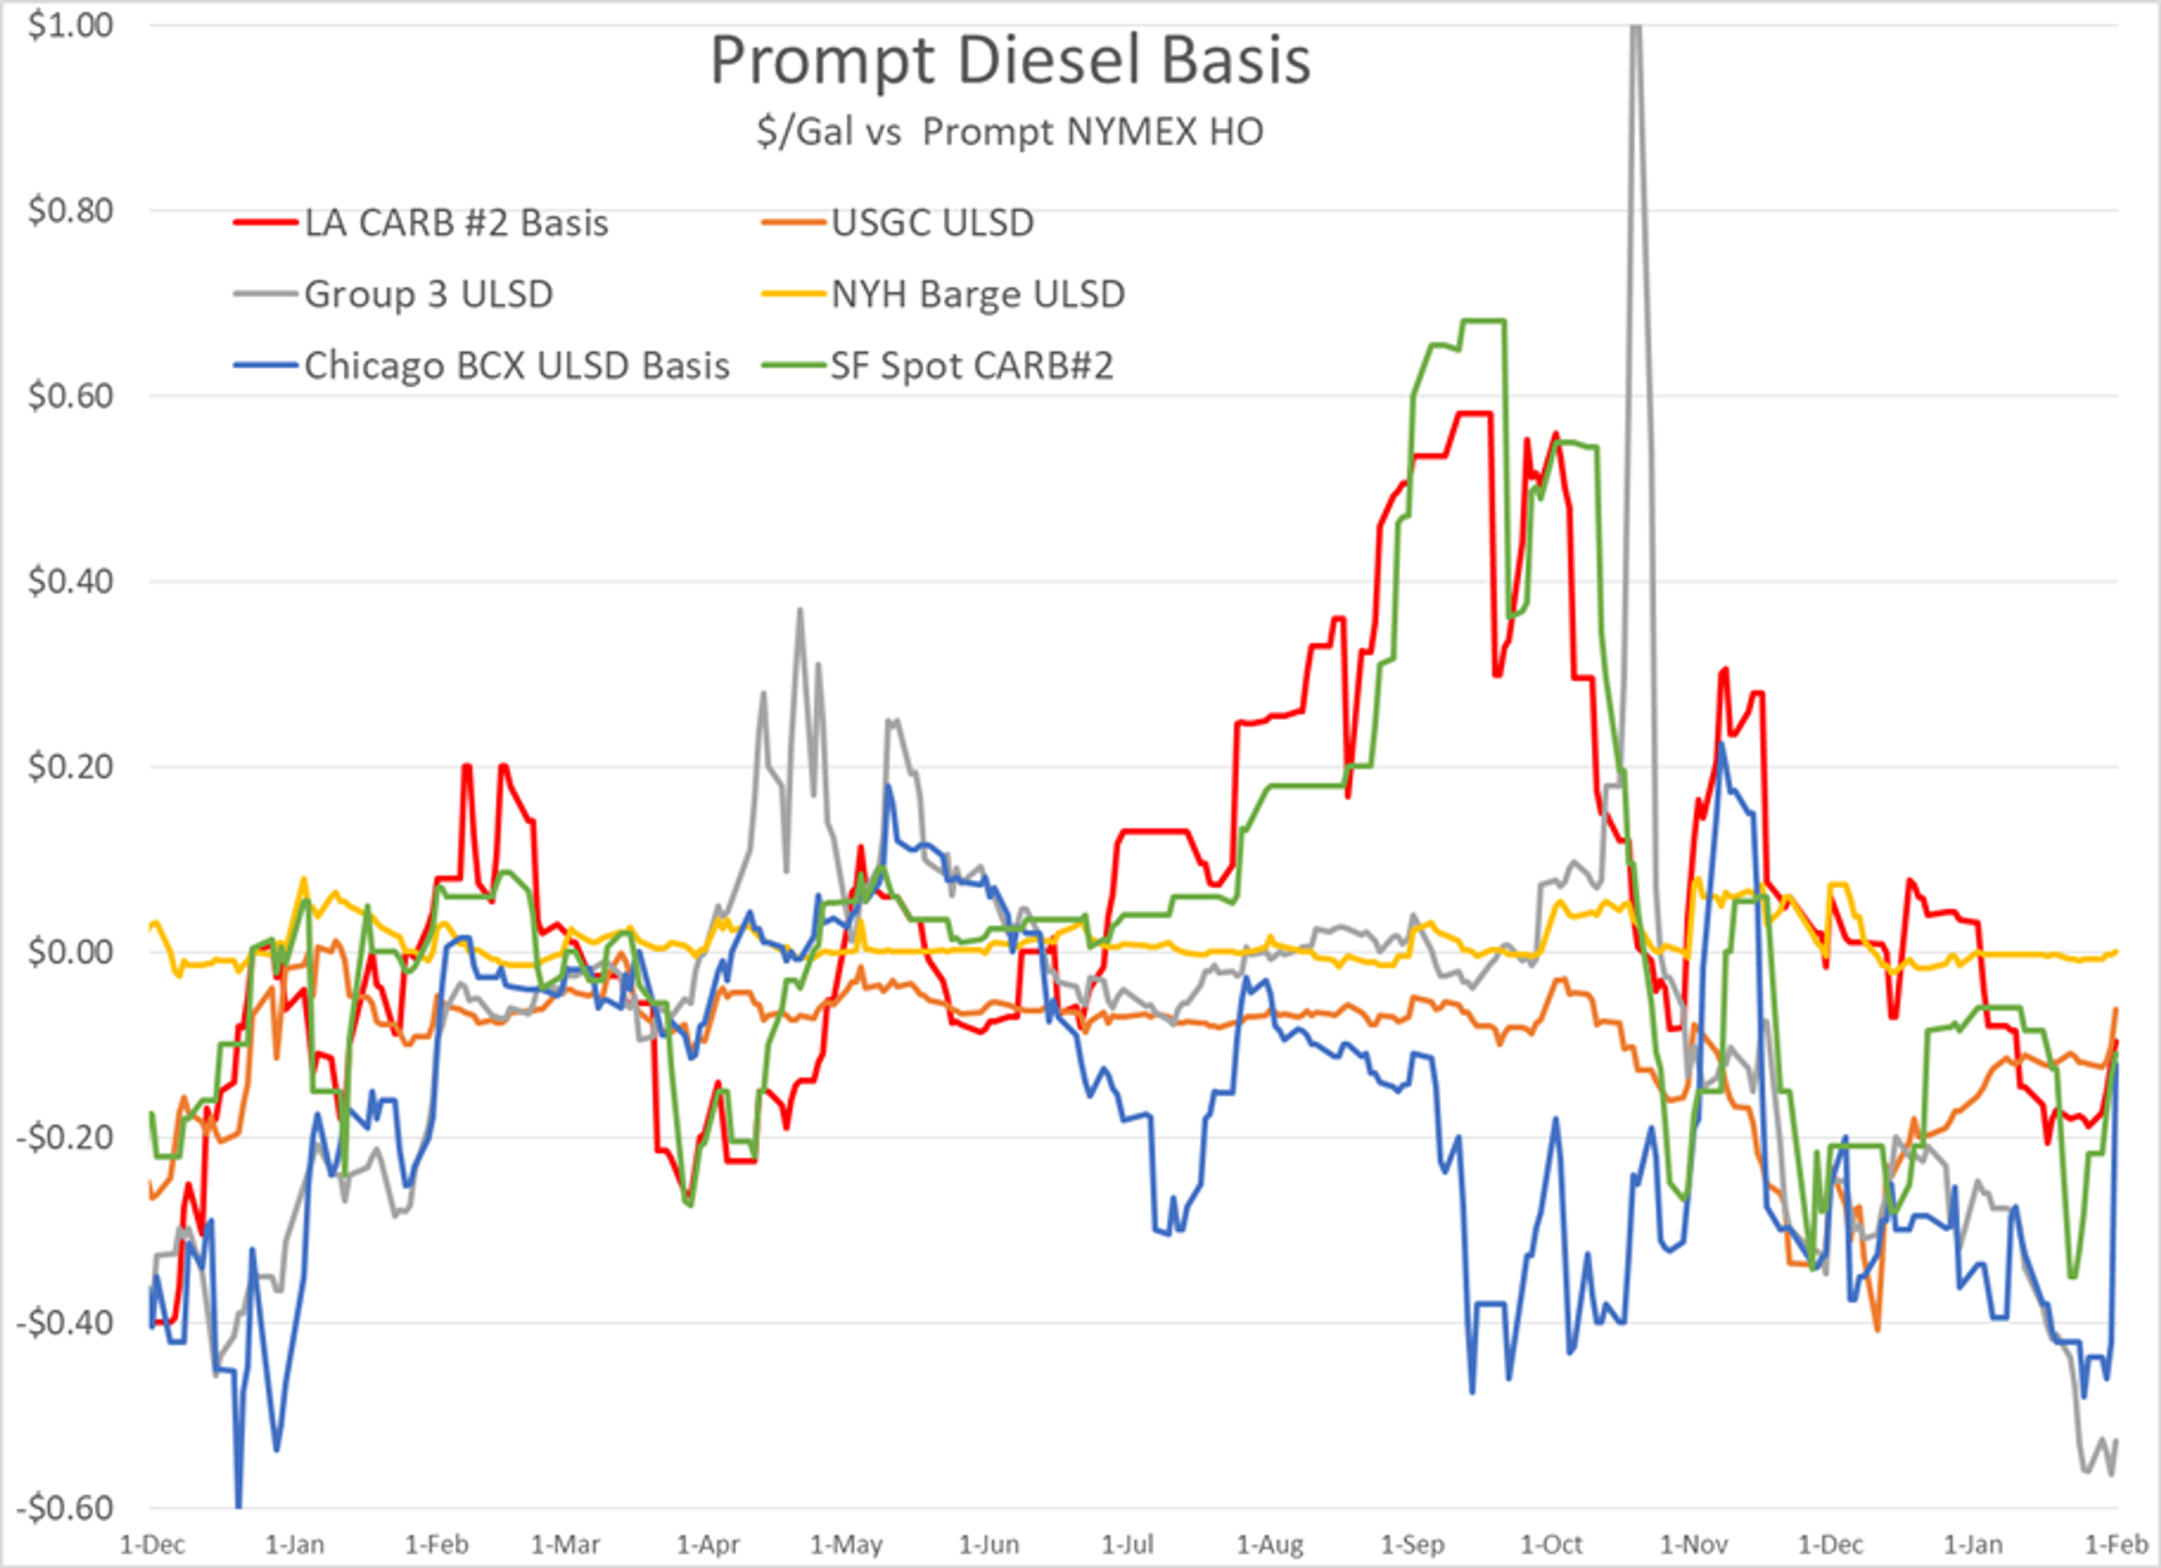Click the blue Chicago BCX peak in early November
Screen dimensions: 2161x1568
coord(1721,745)
